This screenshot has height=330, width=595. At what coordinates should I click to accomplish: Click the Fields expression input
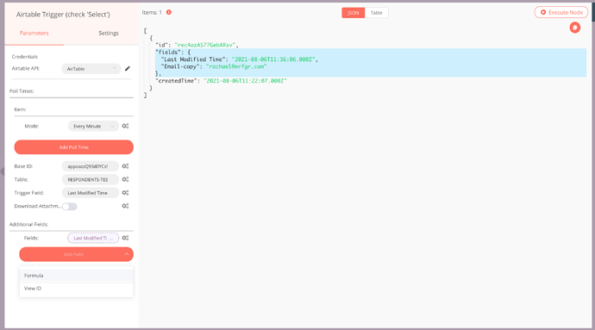(x=93, y=238)
